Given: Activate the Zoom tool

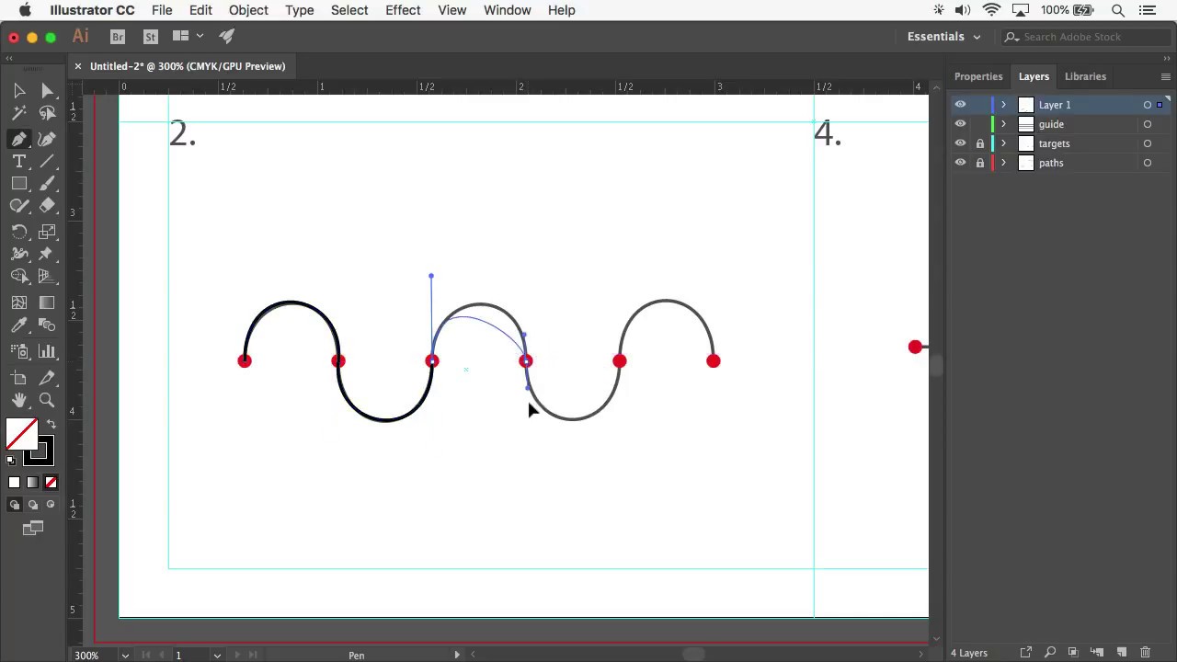Looking at the screenshot, I should [x=47, y=400].
